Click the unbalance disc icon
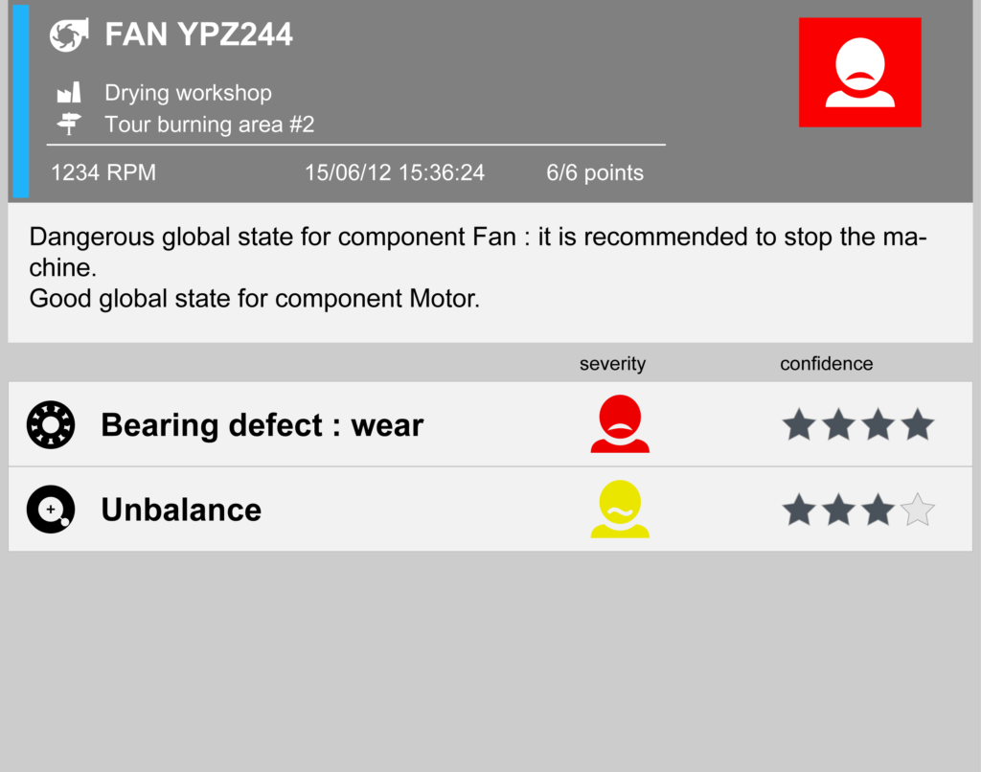Screen dimensions: 981x772 (x=51, y=510)
